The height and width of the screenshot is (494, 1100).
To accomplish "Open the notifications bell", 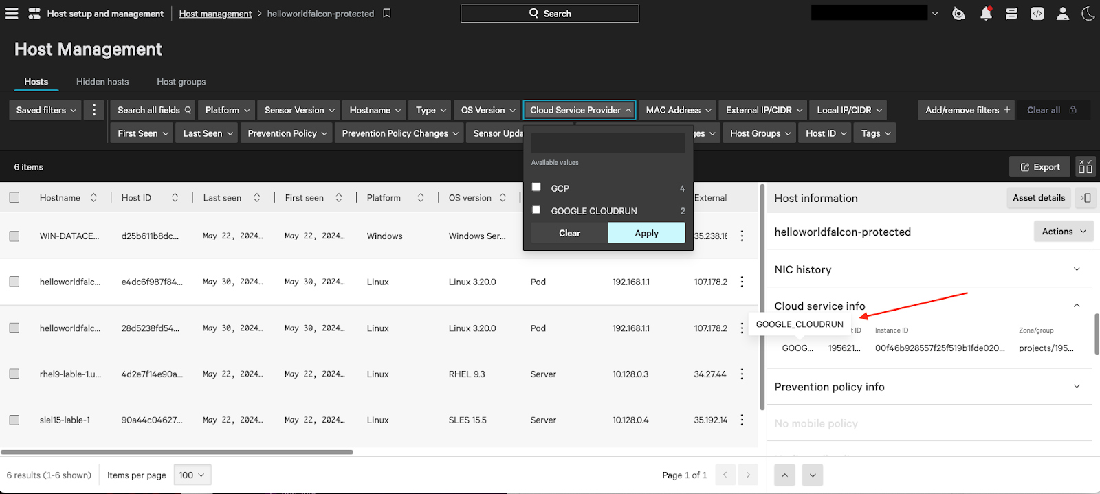I will pos(986,13).
